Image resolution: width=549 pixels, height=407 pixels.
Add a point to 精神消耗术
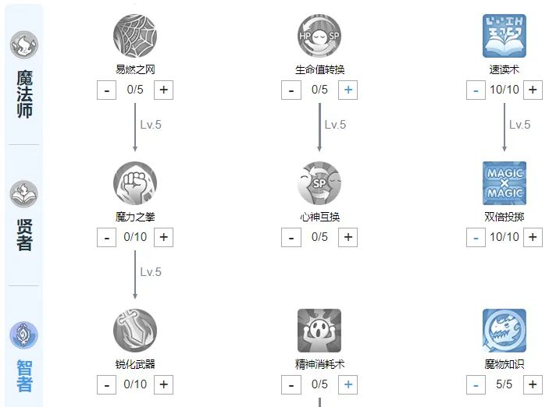348,384
